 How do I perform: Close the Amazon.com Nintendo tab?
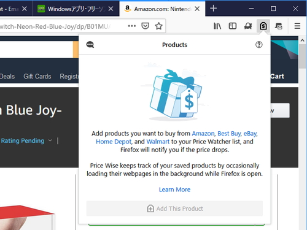coord(197,9)
